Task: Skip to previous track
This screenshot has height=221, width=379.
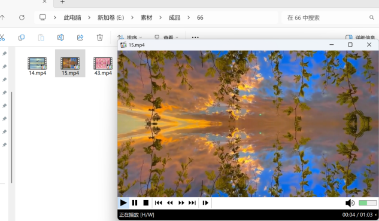Action: [158, 203]
